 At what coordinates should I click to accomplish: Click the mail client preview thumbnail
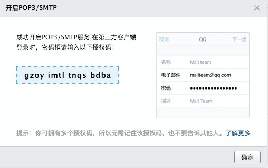(x=203, y=75)
